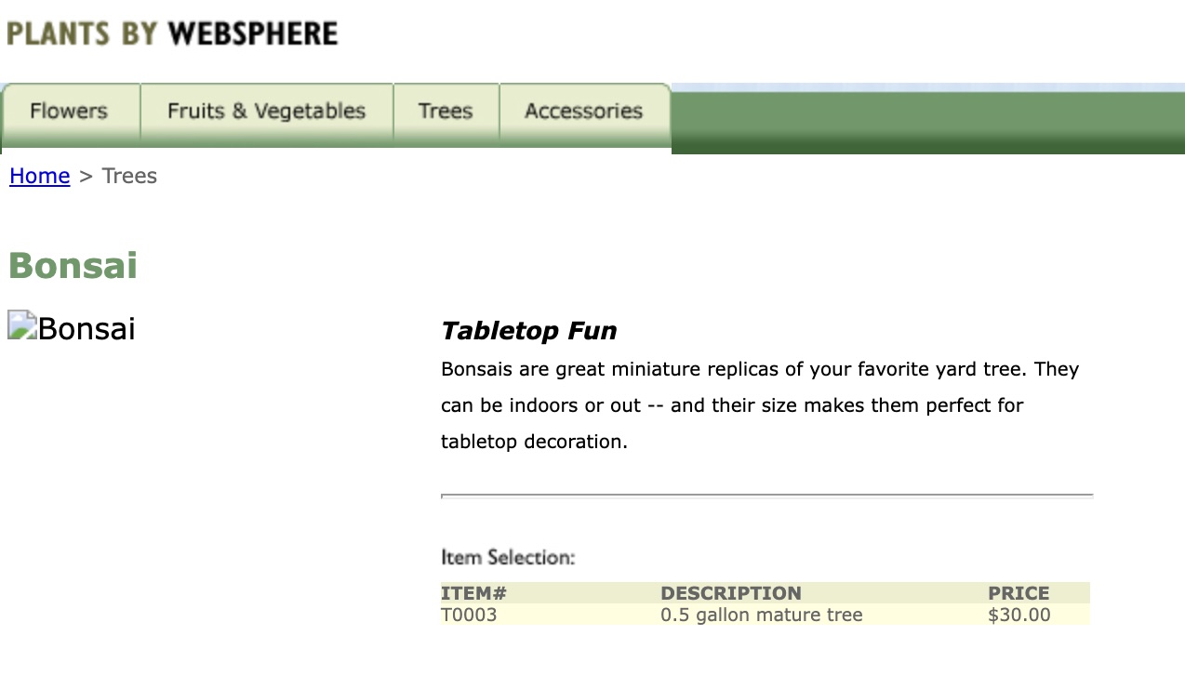Click the Trees breadcrumb text
The width and height of the screenshot is (1185, 675).
click(x=129, y=176)
